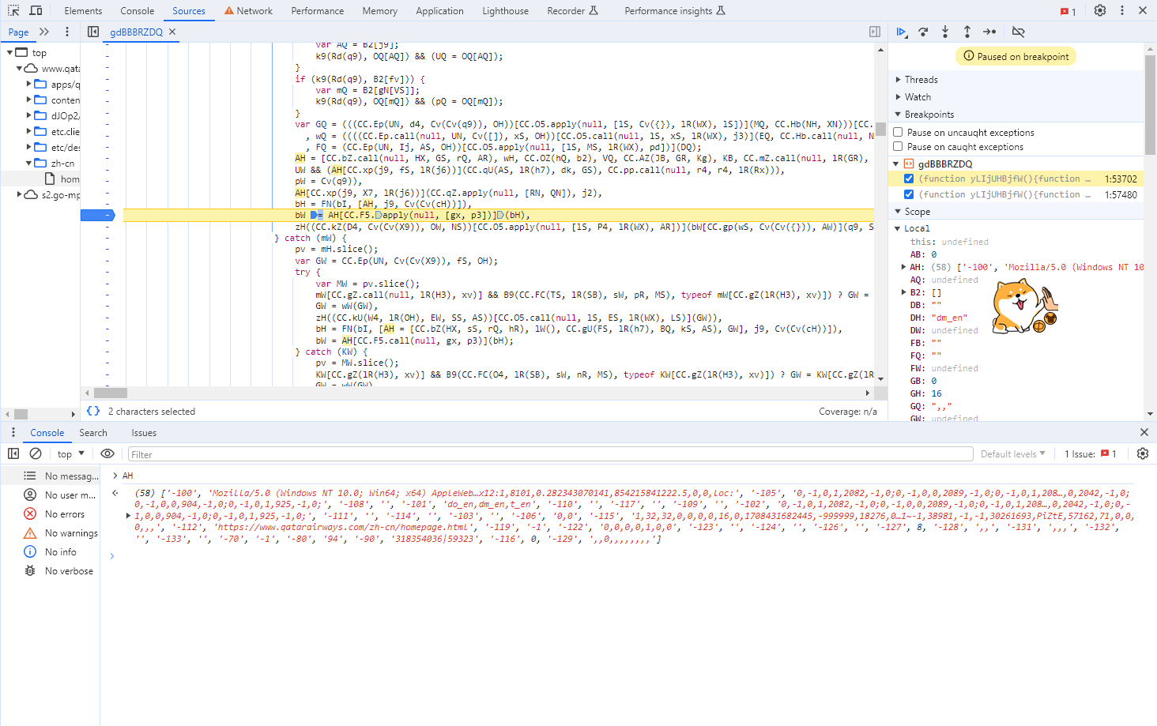The width and height of the screenshot is (1157, 726).
Task: Expand the Watch section
Action: tap(898, 97)
